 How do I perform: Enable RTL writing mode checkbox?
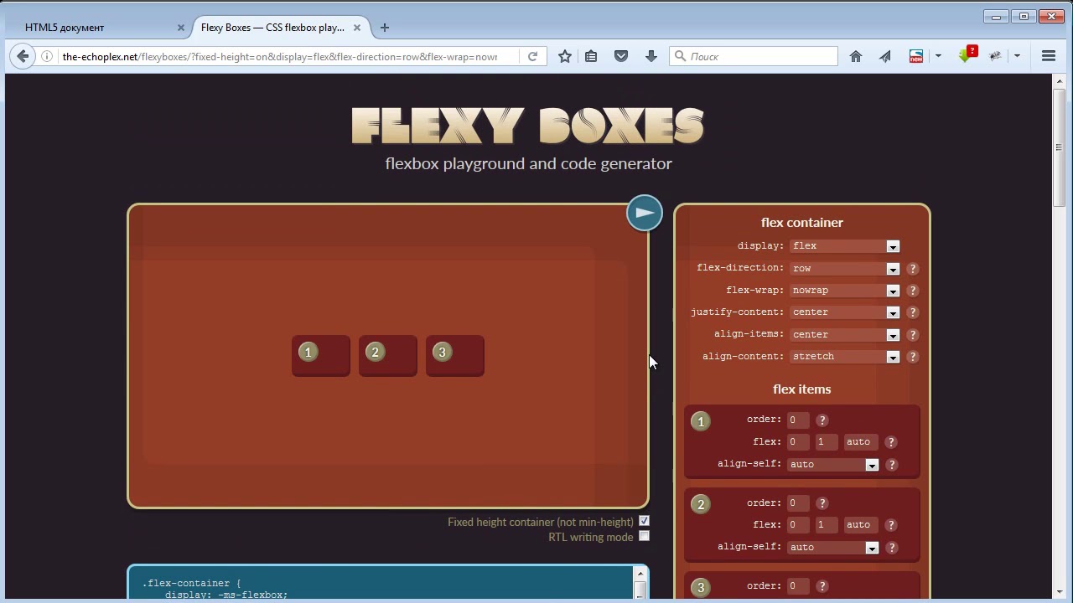(645, 536)
